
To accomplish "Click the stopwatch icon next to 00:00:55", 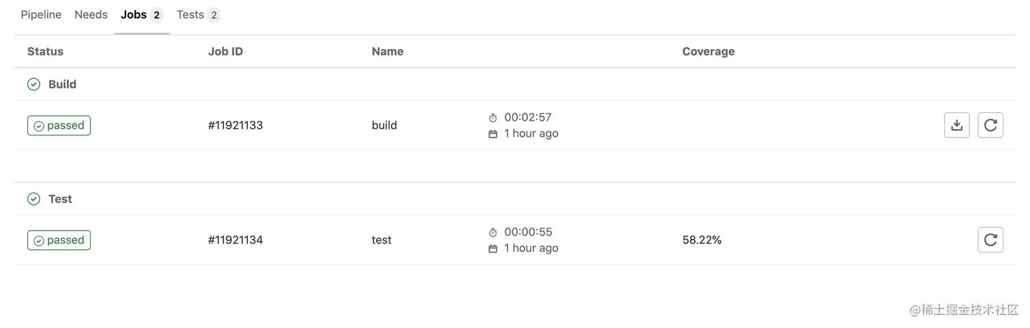I will [x=493, y=232].
